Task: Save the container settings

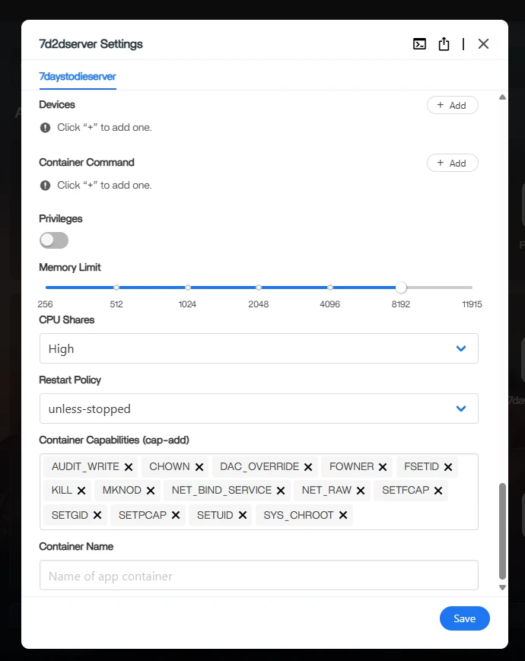Action: pos(465,618)
